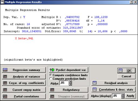
Task: Click the adjusted R² value ,87717589
Action: pyautogui.click(x=72, y=24)
